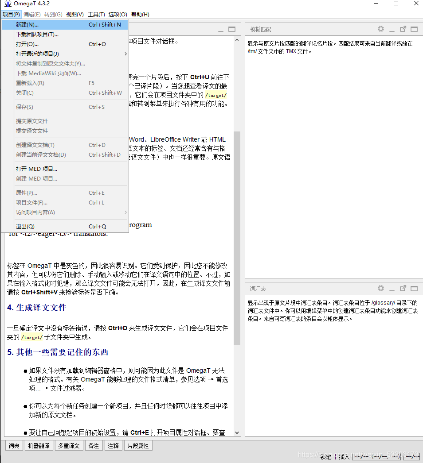This screenshot has height=463, width=423.
Task: Click the OmegaT app icon in title bar
Action: [x=8, y=4]
